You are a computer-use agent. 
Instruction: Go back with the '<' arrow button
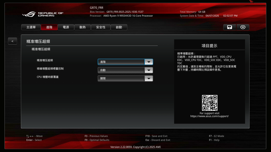pyautogui.click(x=13, y=41)
